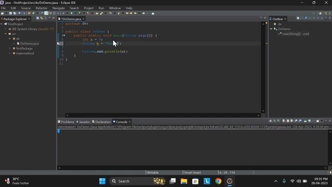Click the Open Perspective icon
This screenshot has width=332, height=187.
[321, 14]
